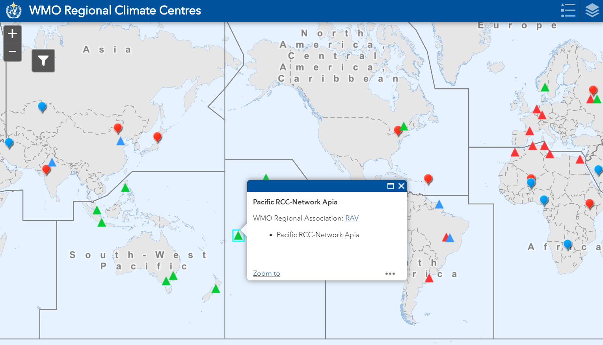Open the Layers list
Viewport: 603px width, 345px height.
point(592,11)
